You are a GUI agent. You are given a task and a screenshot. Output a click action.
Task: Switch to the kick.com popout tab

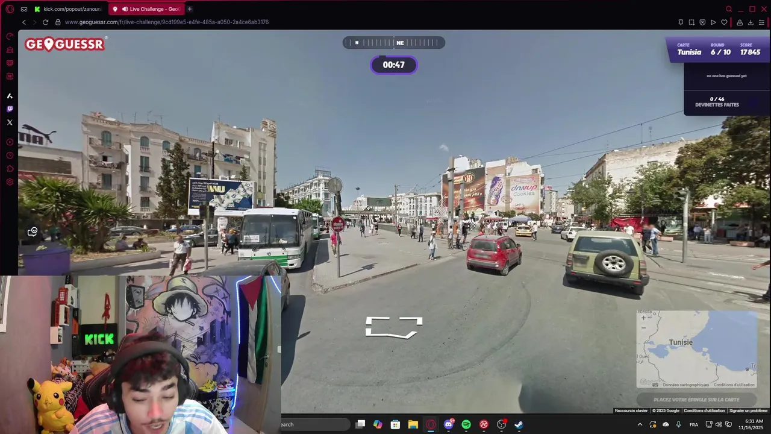(x=68, y=9)
